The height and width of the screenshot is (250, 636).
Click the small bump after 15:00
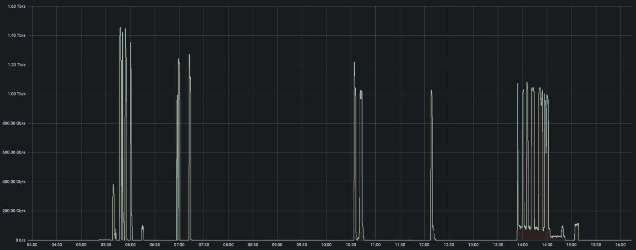click(576, 224)
